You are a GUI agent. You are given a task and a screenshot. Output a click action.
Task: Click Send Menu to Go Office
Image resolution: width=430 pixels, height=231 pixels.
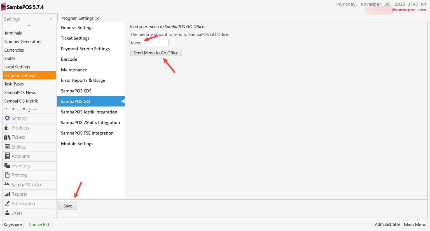pos(156,52)
